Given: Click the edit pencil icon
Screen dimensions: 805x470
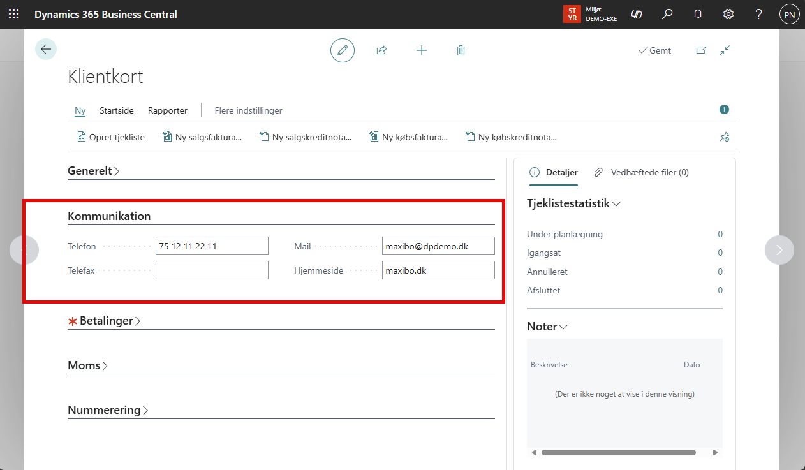Looking at the screenshot, I should pyautogui.click(x=343, y=50).
